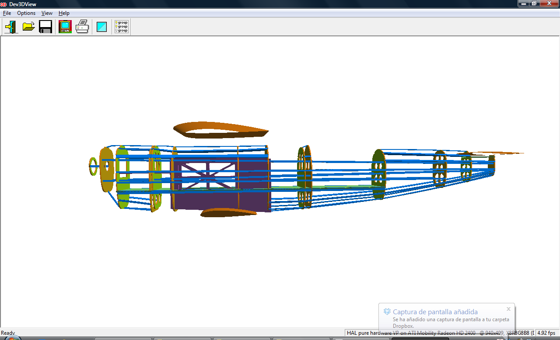Click the Dev3DView title bar app icon
The image size is (560, 340).
[3, 4]
